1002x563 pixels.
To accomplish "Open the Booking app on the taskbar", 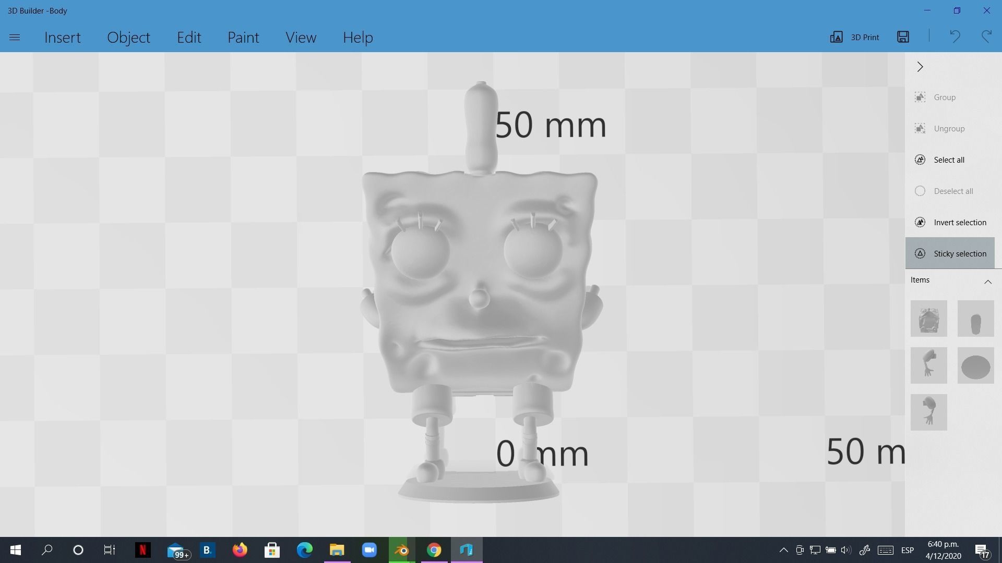I will click(207, 550).
